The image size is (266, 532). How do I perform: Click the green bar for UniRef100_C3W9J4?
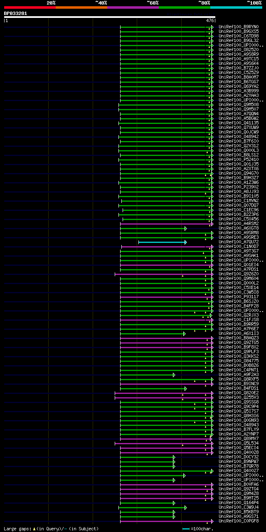[153, 507]
